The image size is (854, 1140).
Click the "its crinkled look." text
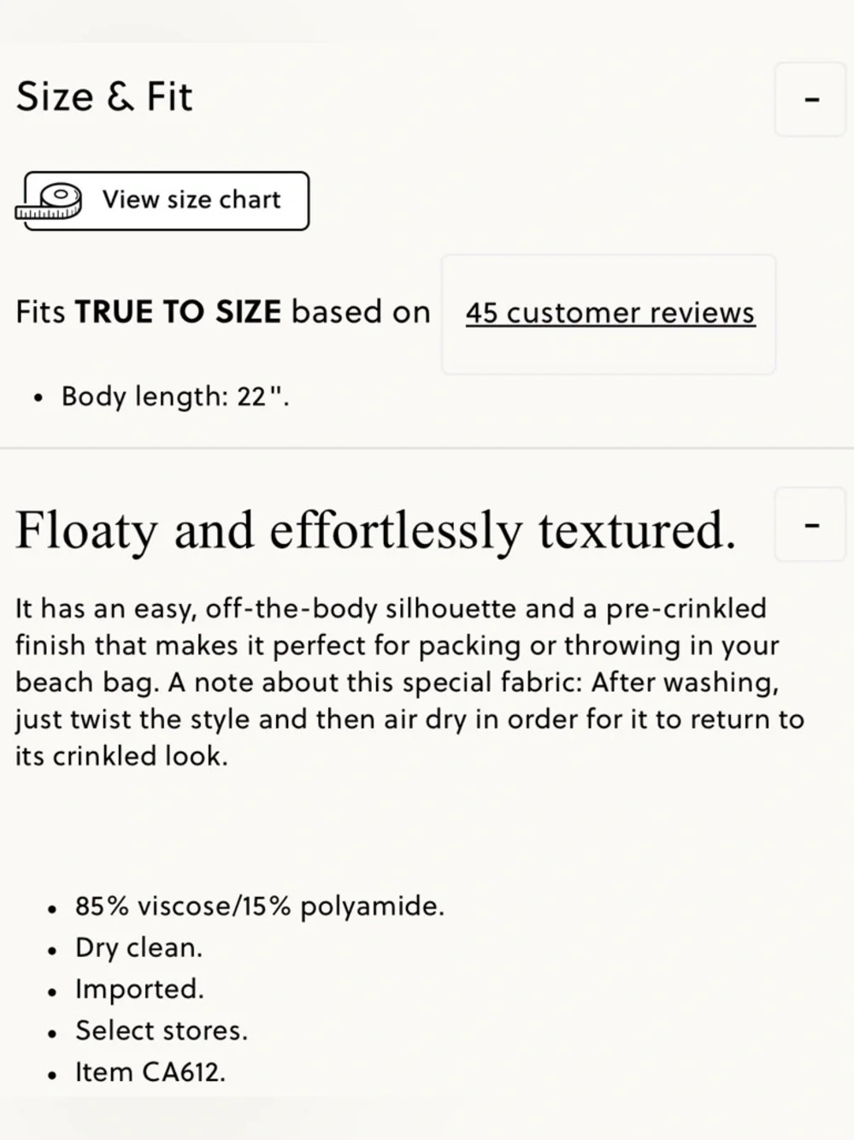click(x=121, y=757)
